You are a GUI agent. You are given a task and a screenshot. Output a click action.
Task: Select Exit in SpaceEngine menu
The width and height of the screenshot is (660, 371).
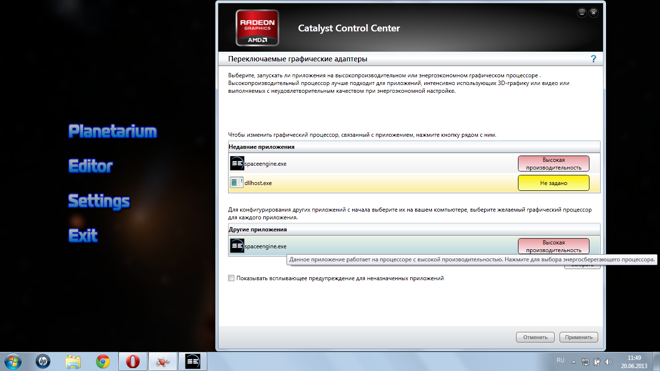(x=83, y=236)
